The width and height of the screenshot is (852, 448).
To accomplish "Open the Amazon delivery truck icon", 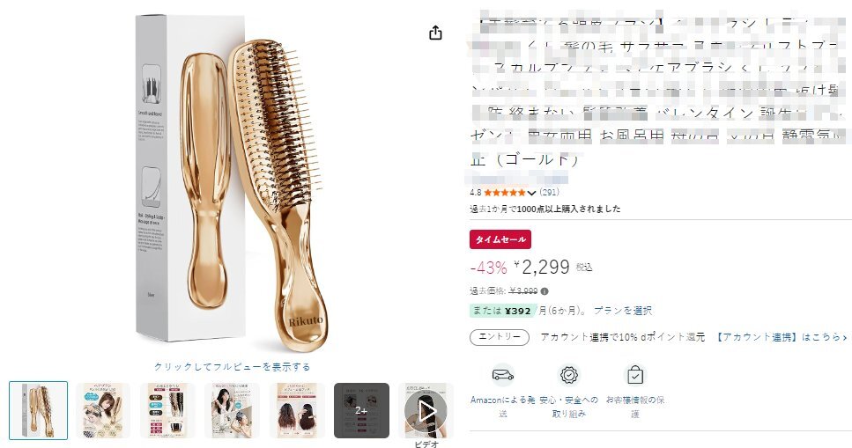I will 502,375.
